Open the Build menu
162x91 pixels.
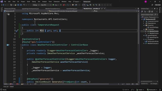pyautogui.click(x=28, y=2)
